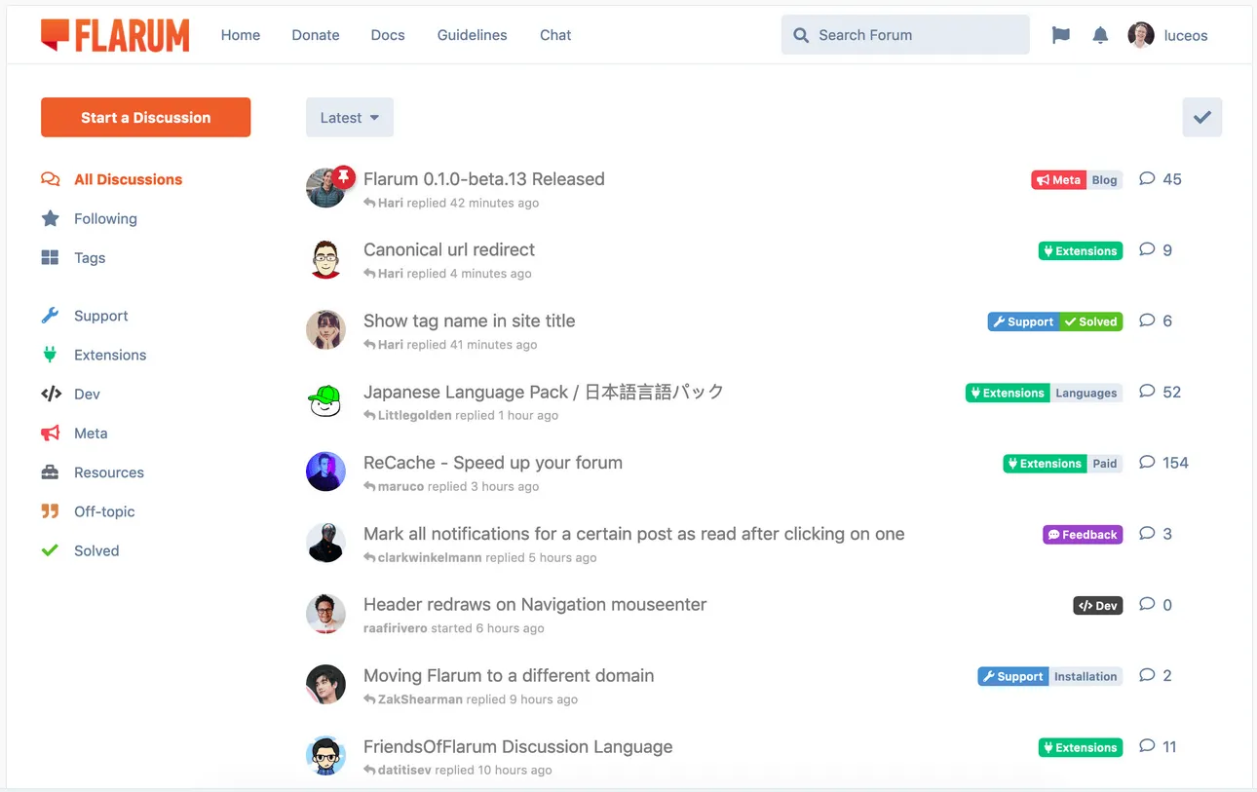The image size is (1257, 792).
Task: Open Show tag name in site title
Action: click(470, 321)
